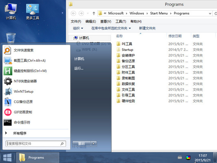Open the 组织 dropdown in toolbar
This screenshot has height=163, width=217.
(78, 28)
